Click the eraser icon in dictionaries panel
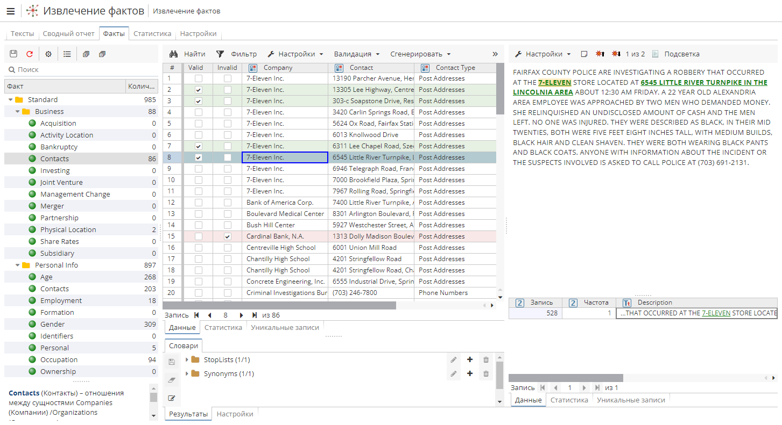The height and width of the screenshot is (425, 782). [x=172, y=380]
